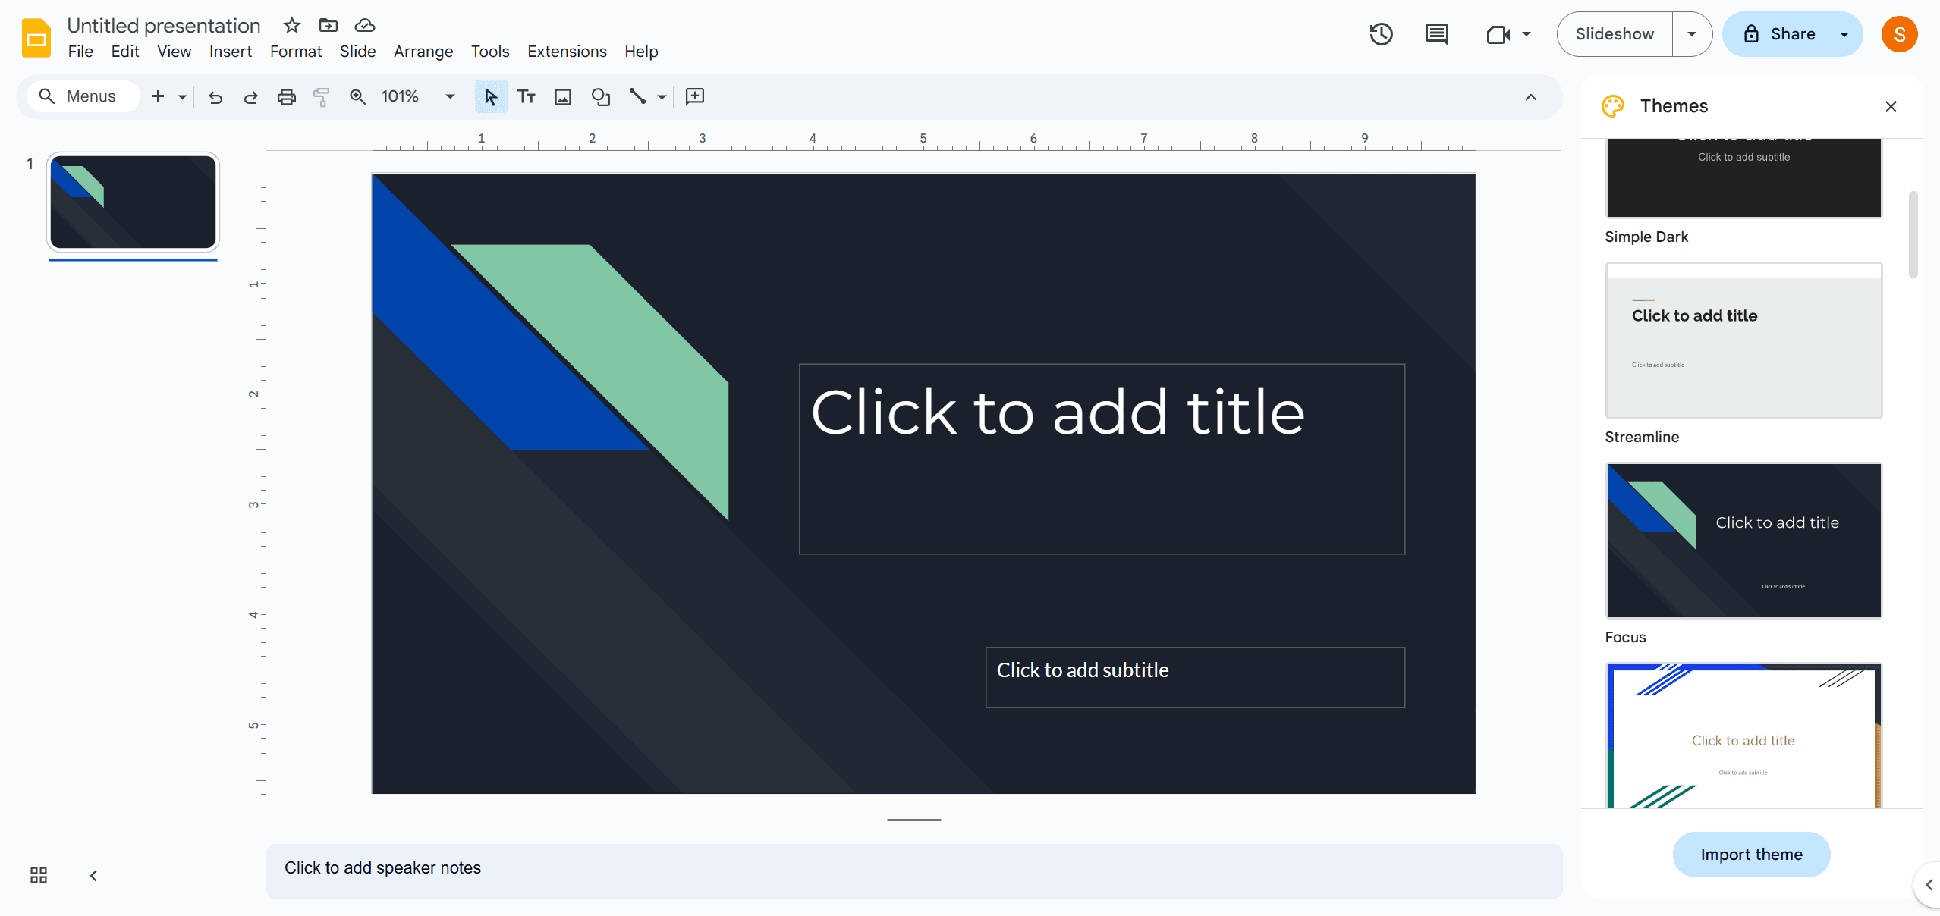Click slide 1 thumbnail in panel

132,200
